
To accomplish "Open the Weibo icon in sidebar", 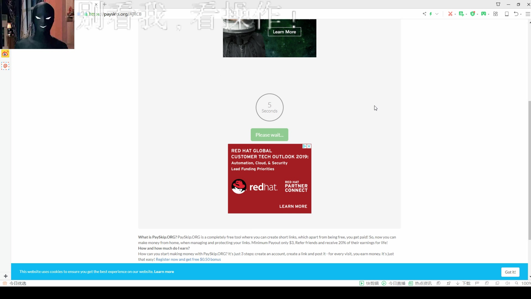I will [5, 54].
